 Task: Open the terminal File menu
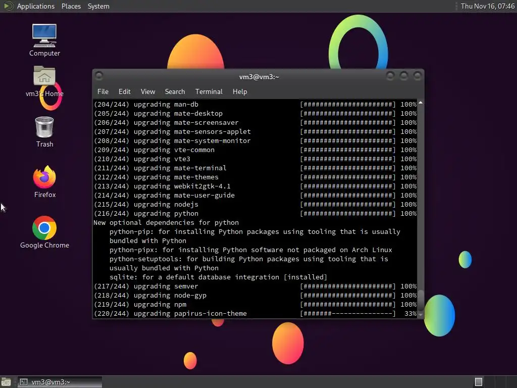[x=103, y=91]
